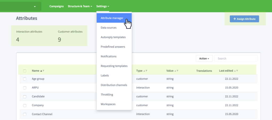Screen dimensions: 272x120
Task: Open Structure & Team dropdown menu
Action: [80, 6]
